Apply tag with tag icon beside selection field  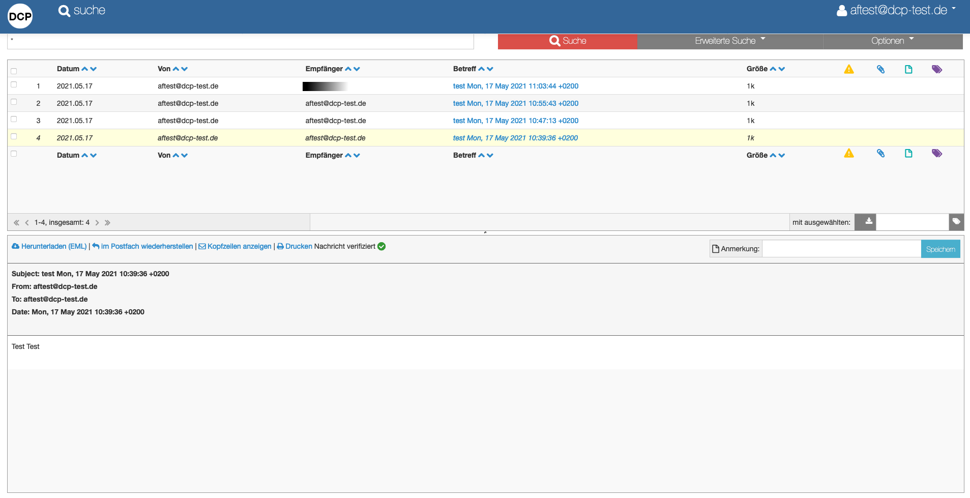[956, 222]
